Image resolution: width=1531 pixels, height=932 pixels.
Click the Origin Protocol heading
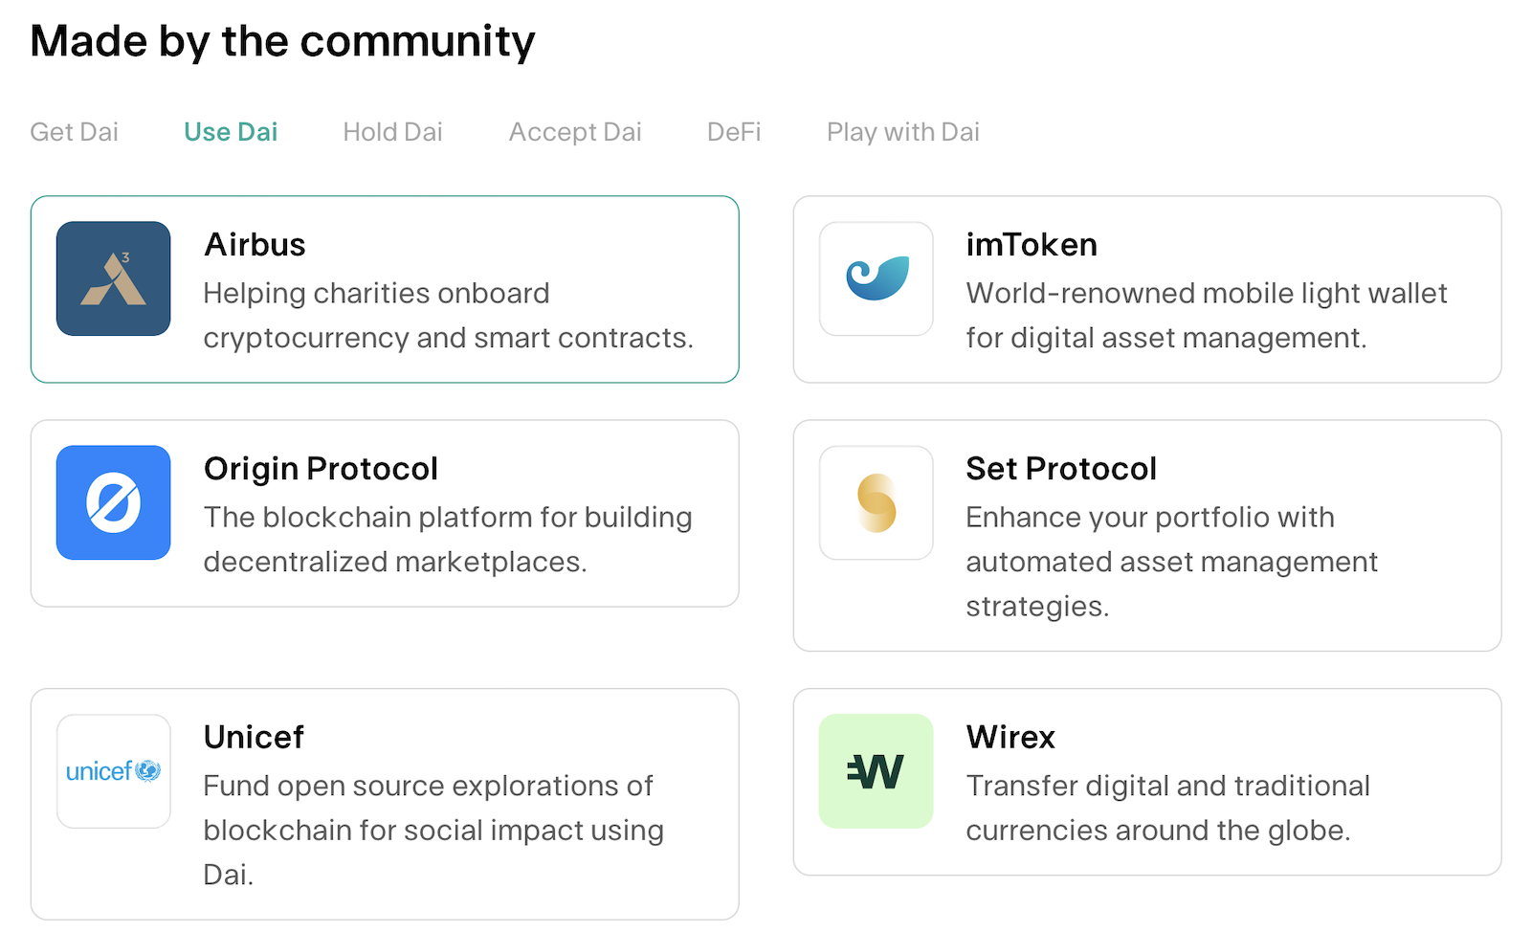pos(321,469)
